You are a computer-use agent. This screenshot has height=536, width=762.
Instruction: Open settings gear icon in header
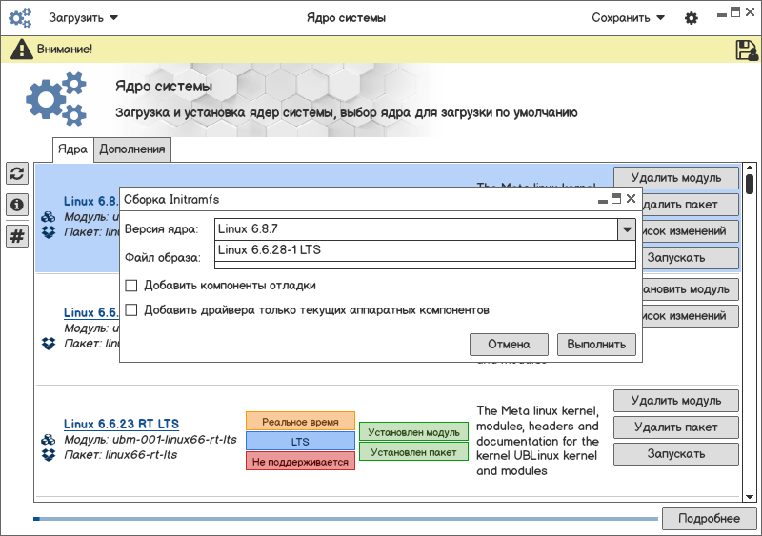click(x=692, y=18)
